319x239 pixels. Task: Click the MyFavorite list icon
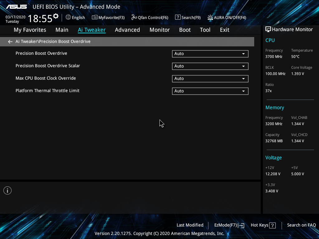click(94, 17)
